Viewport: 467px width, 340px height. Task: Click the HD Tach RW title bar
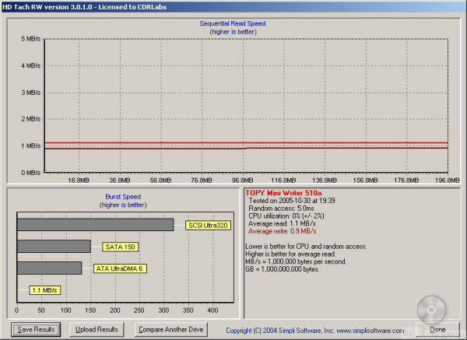pyautogui.click(x=233, y=6)
